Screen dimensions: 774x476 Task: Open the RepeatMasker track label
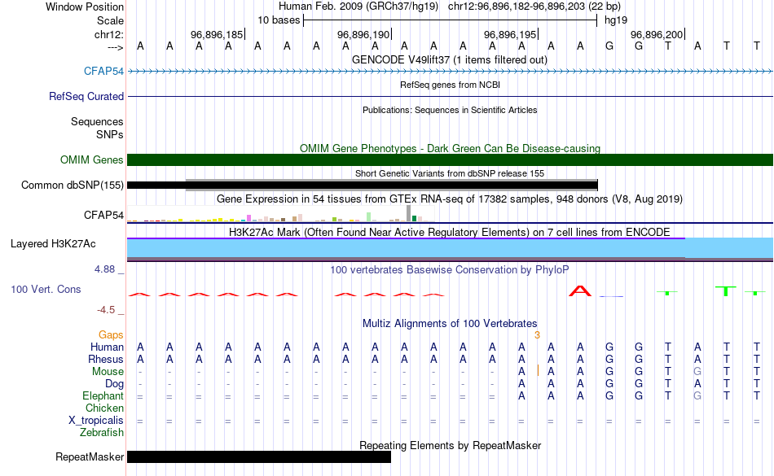(90, 456)
